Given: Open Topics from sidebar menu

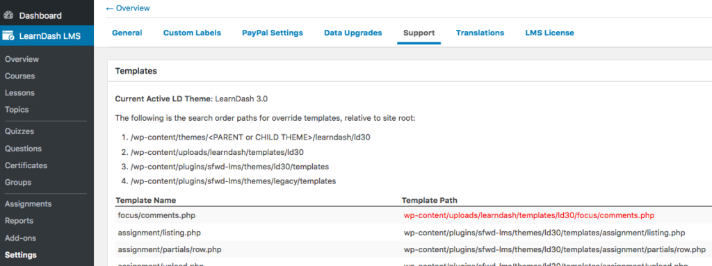Looking at the screenshot, I should pyautogui.click(x=17, y=110).
